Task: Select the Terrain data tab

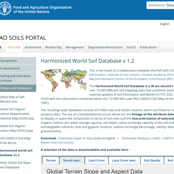Action: (51, 160)
